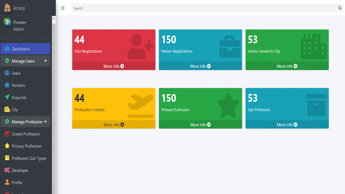
Task: Open Profile in sidebar
Action: (25, 182)
